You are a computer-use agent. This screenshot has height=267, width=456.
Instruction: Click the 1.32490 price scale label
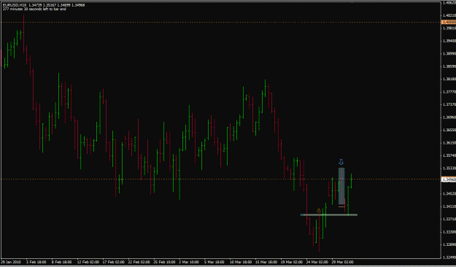pos(449,258)
